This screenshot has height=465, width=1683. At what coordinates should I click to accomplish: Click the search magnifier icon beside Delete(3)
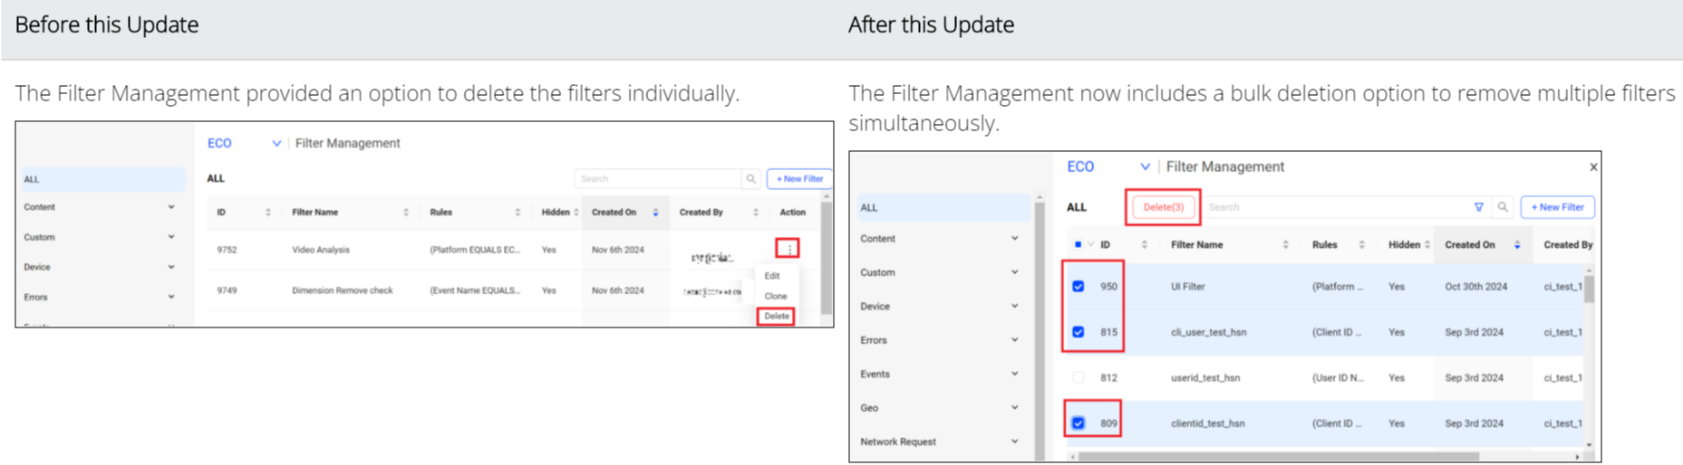point(1503,207)
